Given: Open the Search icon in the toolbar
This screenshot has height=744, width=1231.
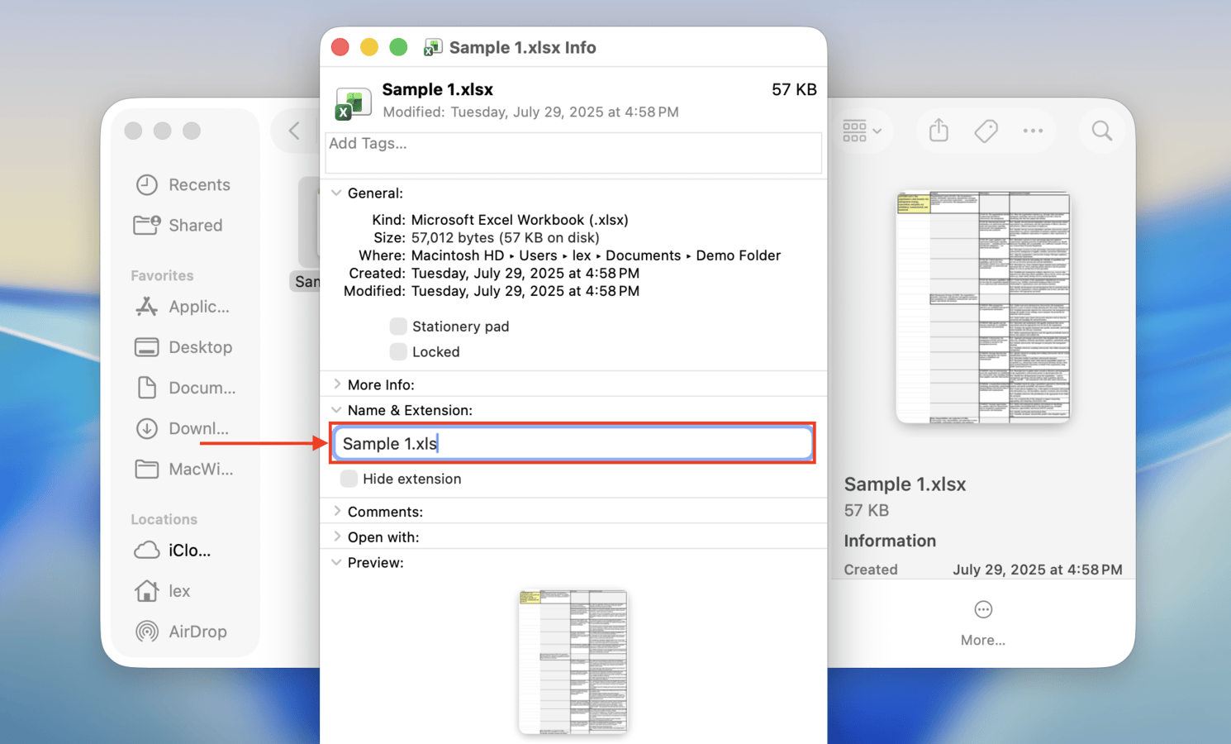Looking at the screenshot, I should click(1101, 131).
